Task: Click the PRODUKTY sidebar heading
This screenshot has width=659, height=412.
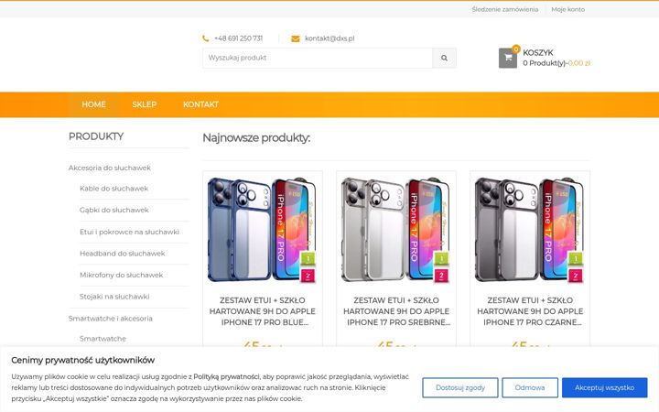Action: (96, 136)
